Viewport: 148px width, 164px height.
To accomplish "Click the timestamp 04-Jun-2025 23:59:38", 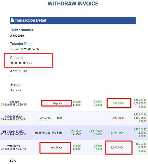I will click(13, 104).
